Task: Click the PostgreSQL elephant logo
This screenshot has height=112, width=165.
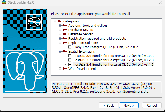Action: pos(25,71)
